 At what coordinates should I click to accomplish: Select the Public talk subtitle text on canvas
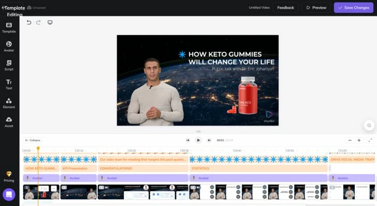click(x=243, y=69)
